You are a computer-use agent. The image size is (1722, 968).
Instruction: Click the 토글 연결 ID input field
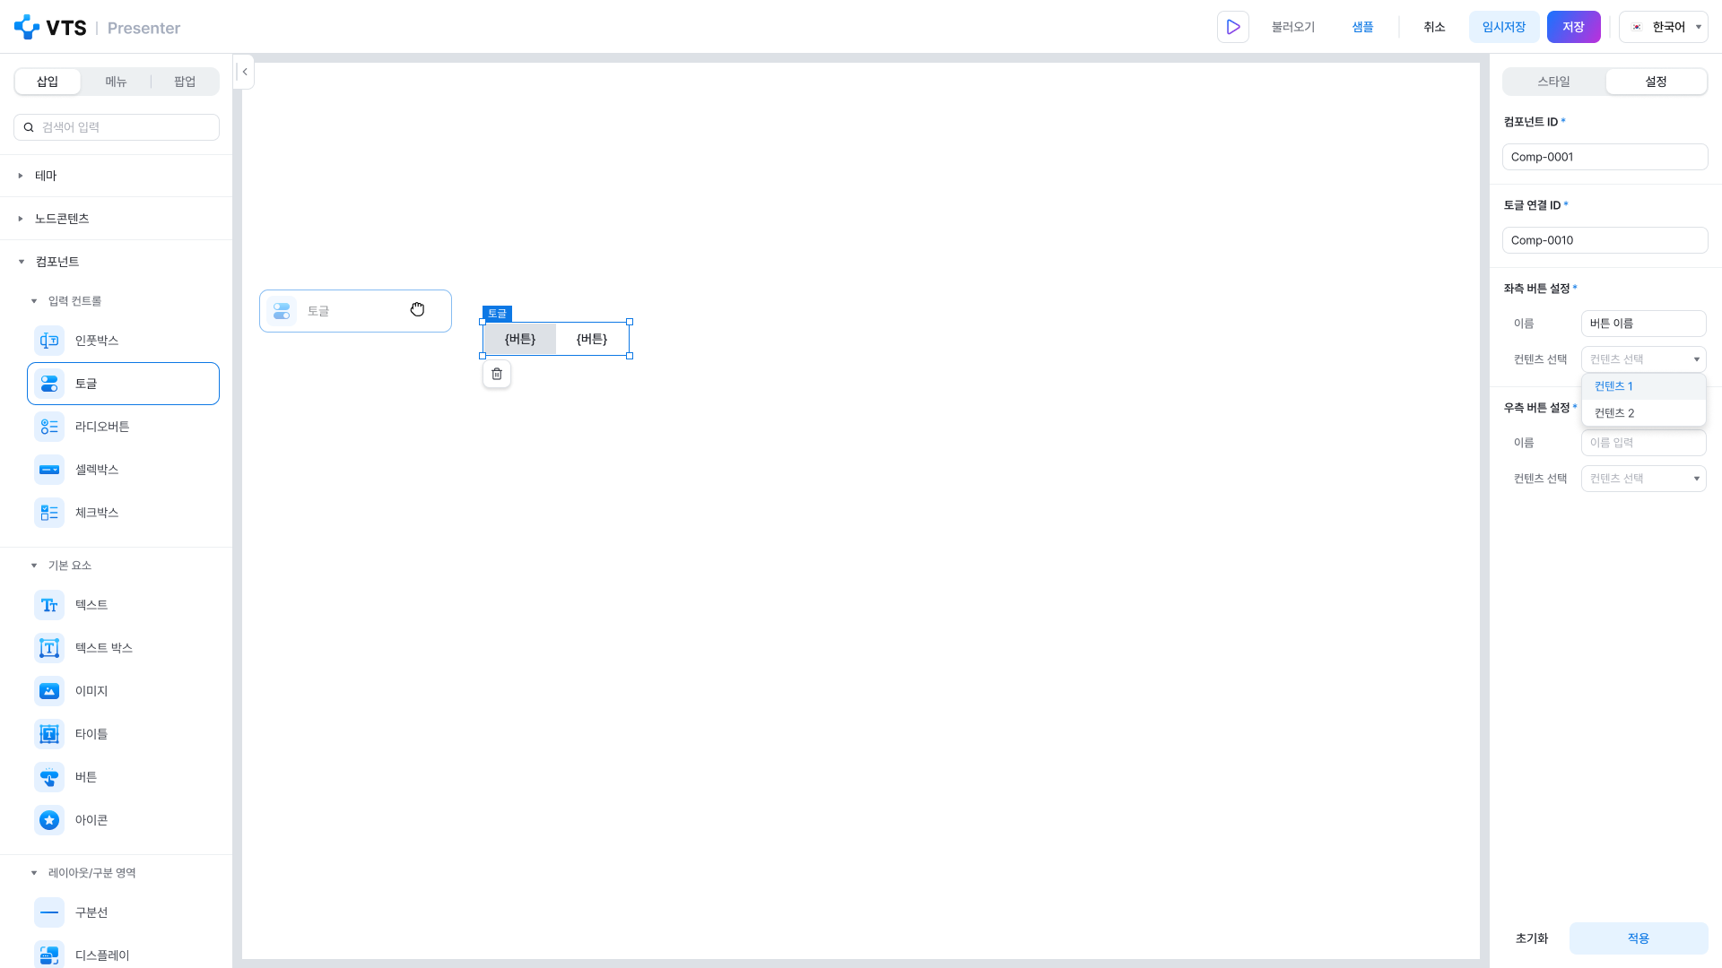1605,240
